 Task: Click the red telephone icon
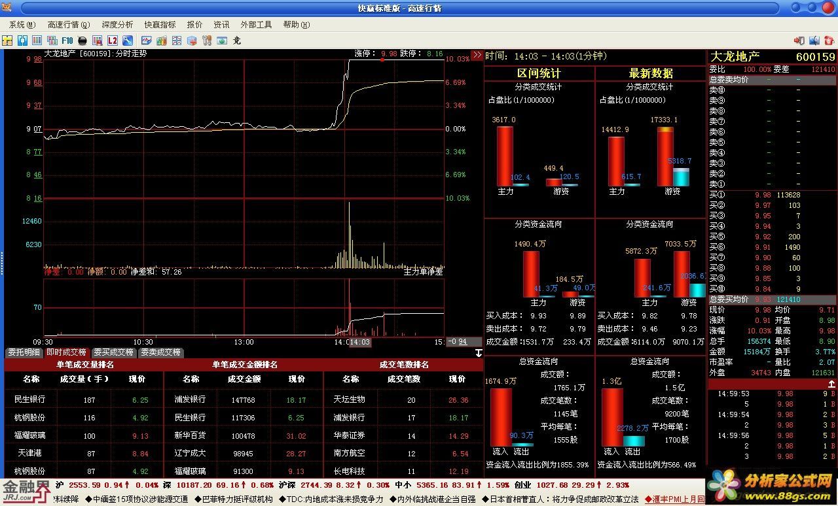point(829,41)
